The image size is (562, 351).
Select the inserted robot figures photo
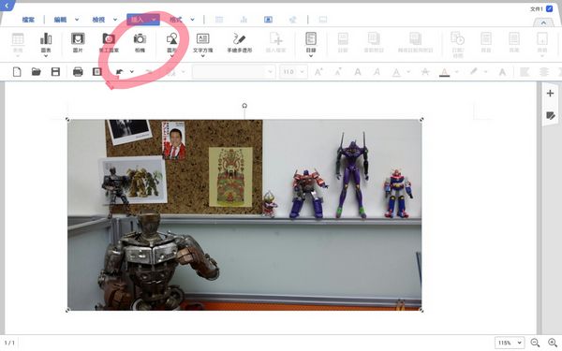tap(244, 215)
